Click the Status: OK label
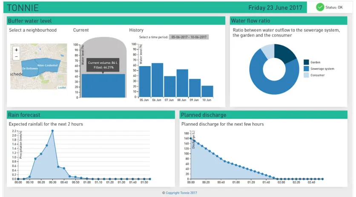The width and height of the screenshot is (356, 197). pyautogui.click(x=334, y=7)
